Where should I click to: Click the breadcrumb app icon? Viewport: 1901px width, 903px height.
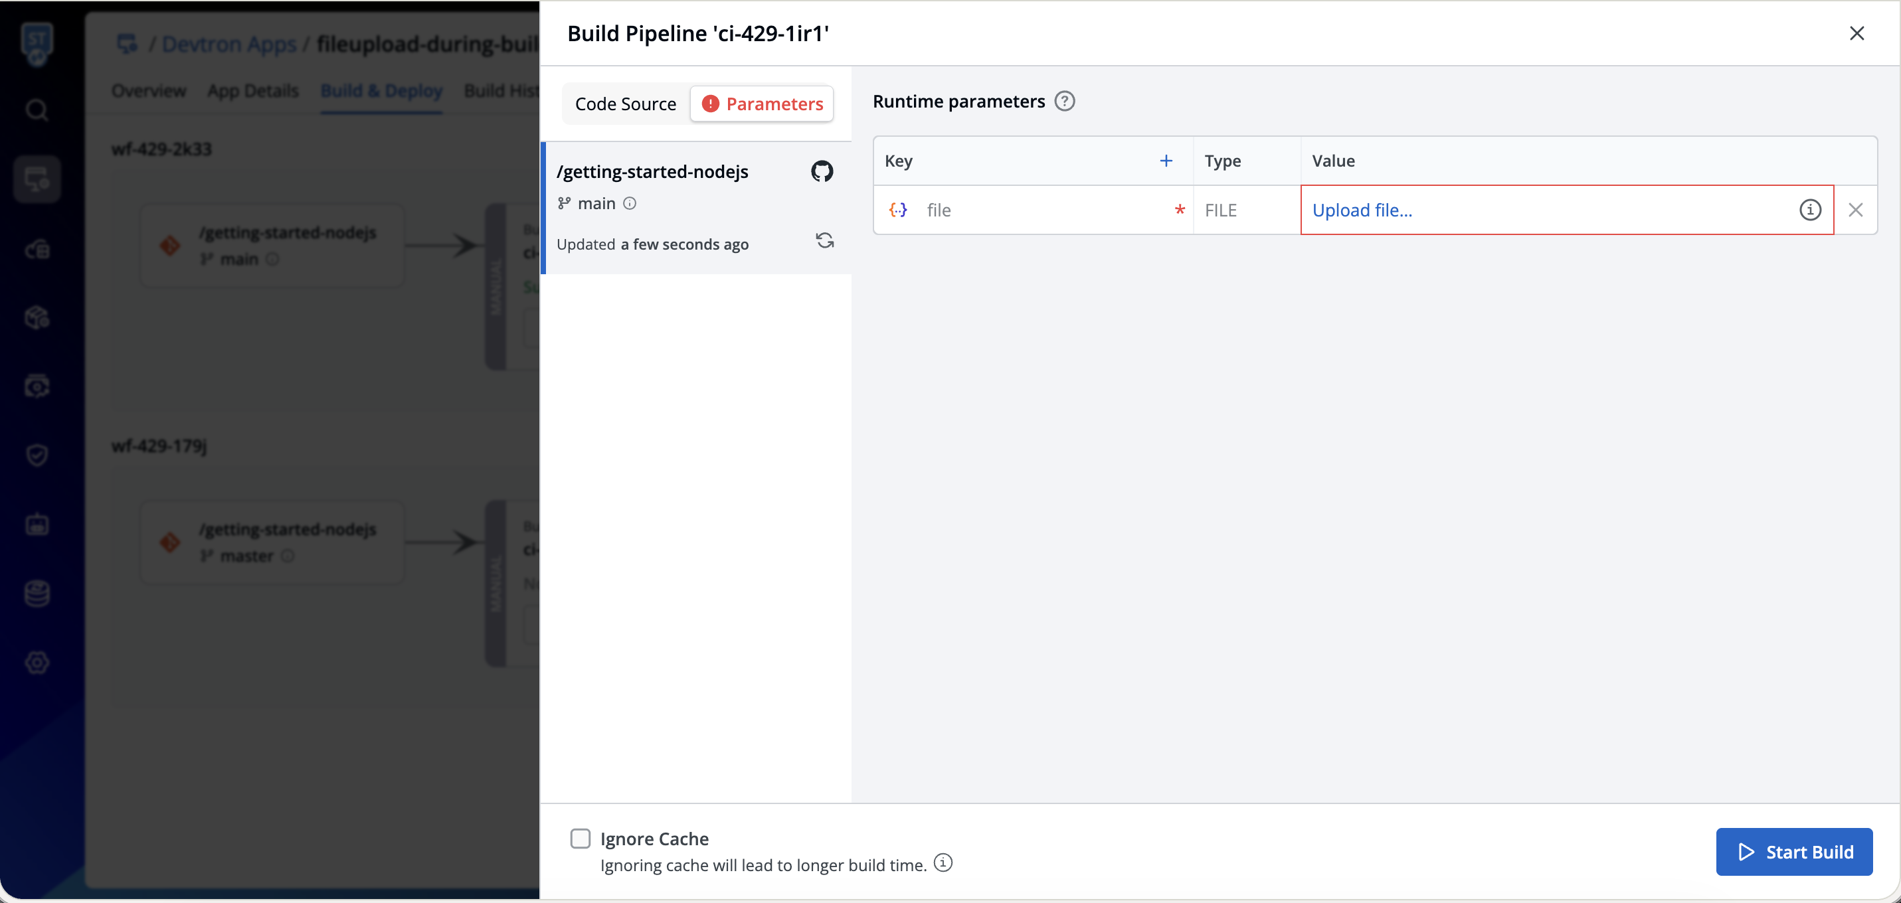tap(127, 44)
